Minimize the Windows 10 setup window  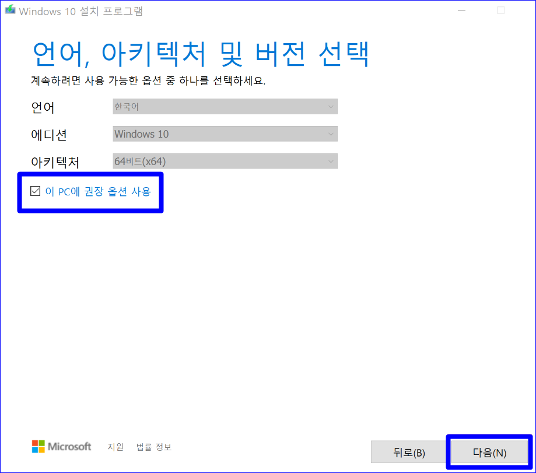click(x=461, y=10)
